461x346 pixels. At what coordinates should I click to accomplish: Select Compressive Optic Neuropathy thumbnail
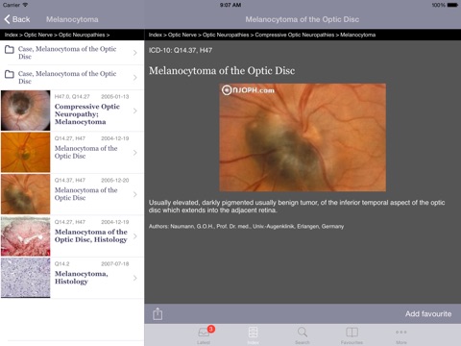26,111
